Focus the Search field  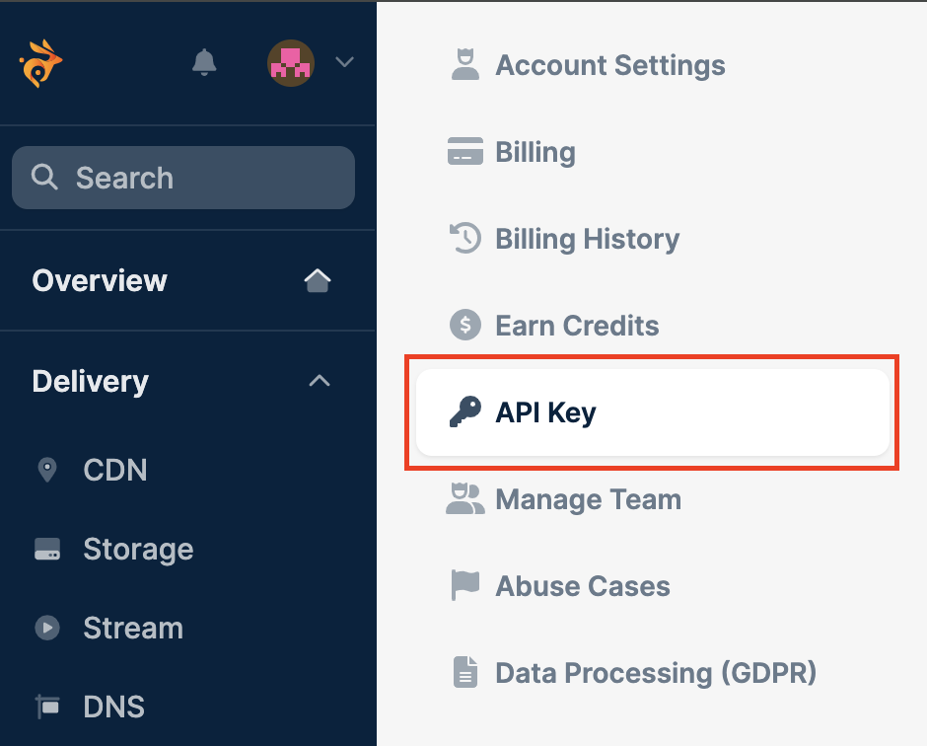183,178
